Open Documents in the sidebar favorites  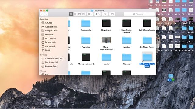pos(50,38)
